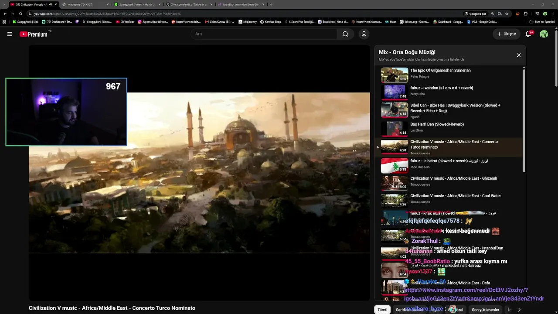Open the S Sport Plus bookmark
This screenshot has width=558, height=314.
[299, 21]
